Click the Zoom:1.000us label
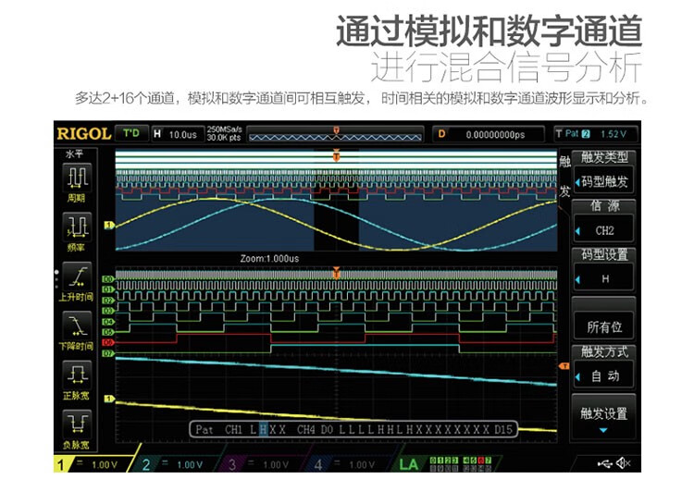Image resolution: width=694 pixels, height=504 pixels. tap(269, 258)
